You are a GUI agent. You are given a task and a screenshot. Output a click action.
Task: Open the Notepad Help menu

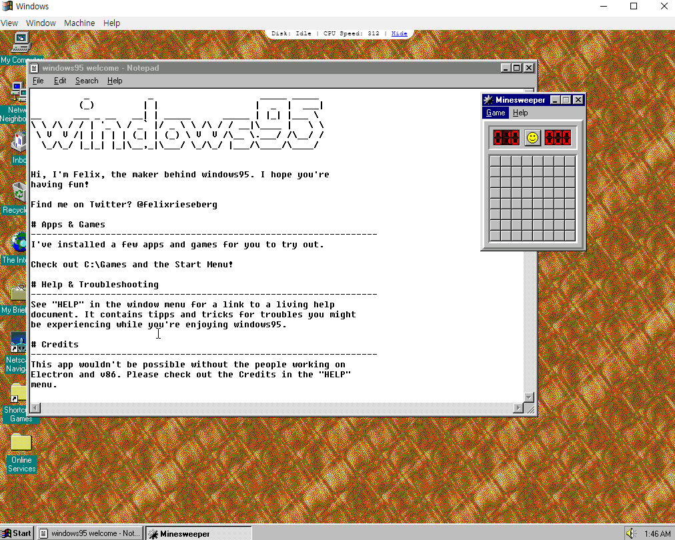coord(115,81)
